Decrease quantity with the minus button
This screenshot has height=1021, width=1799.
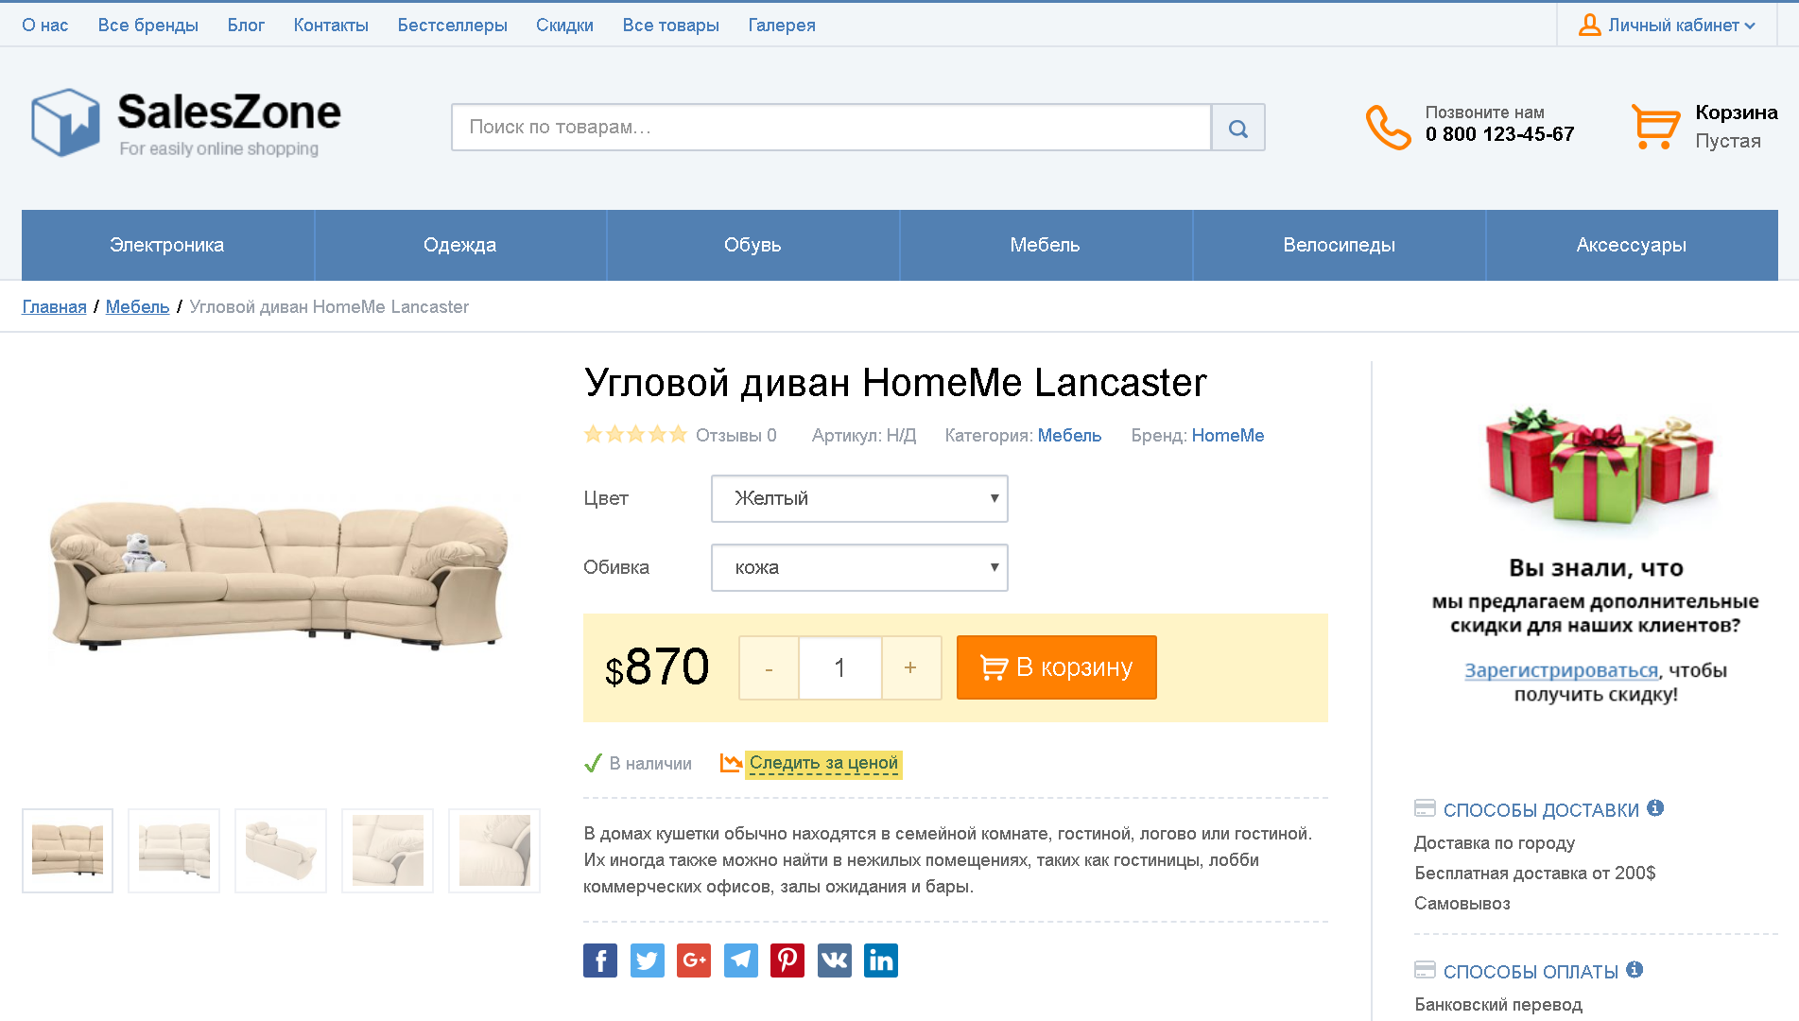pos(769,667)
